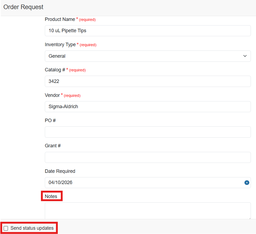Focus the Catalog # field containing 3422
Image resolution: width=256 pixels, height=234 pixels.
tap(148, 81)
